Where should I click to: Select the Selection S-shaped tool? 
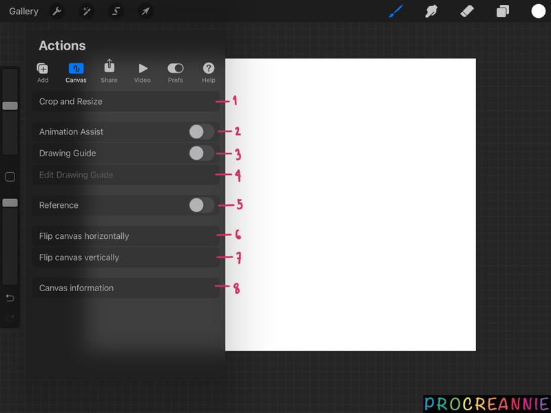click(x=116, y=11)
